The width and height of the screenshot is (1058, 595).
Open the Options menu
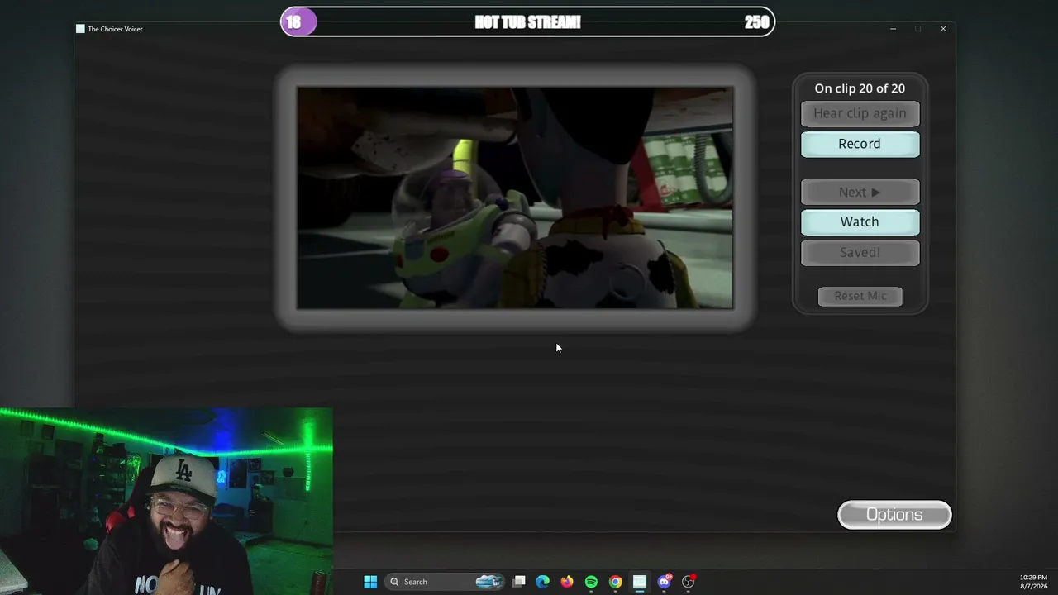click(x=894, y=515)
